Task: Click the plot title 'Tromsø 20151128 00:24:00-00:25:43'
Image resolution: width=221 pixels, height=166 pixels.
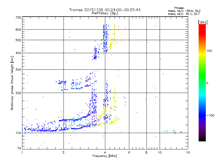Action: (x=105, y=10)
